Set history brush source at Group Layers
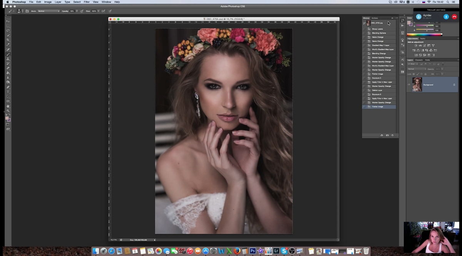The image size is (462, 256). coord(364,29)
